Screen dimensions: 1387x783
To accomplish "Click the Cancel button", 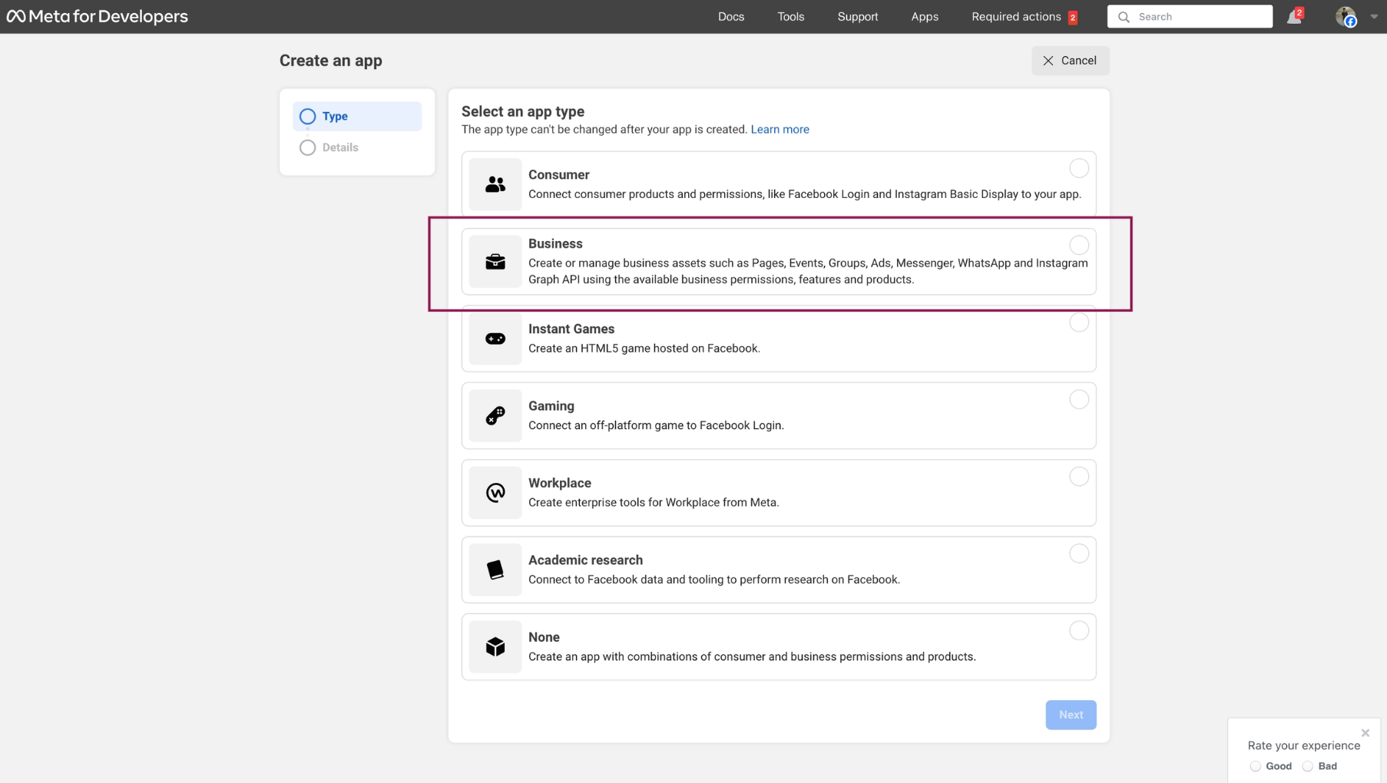I will pyautogui.click(x=1070, y=60).
